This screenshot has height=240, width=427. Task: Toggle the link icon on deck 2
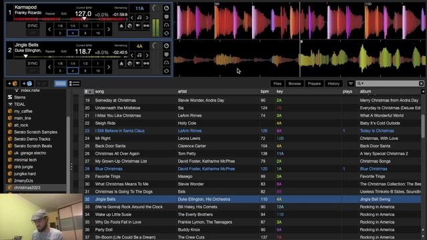(x=146, y=63)
